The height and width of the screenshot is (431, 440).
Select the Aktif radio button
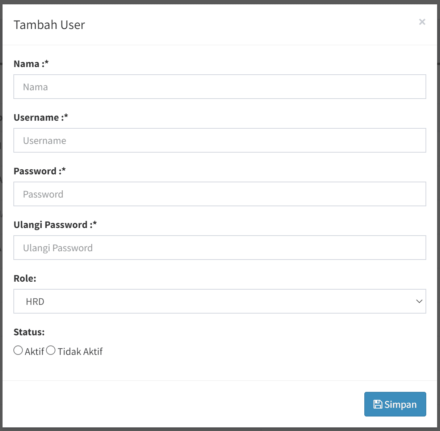(18, 351)
